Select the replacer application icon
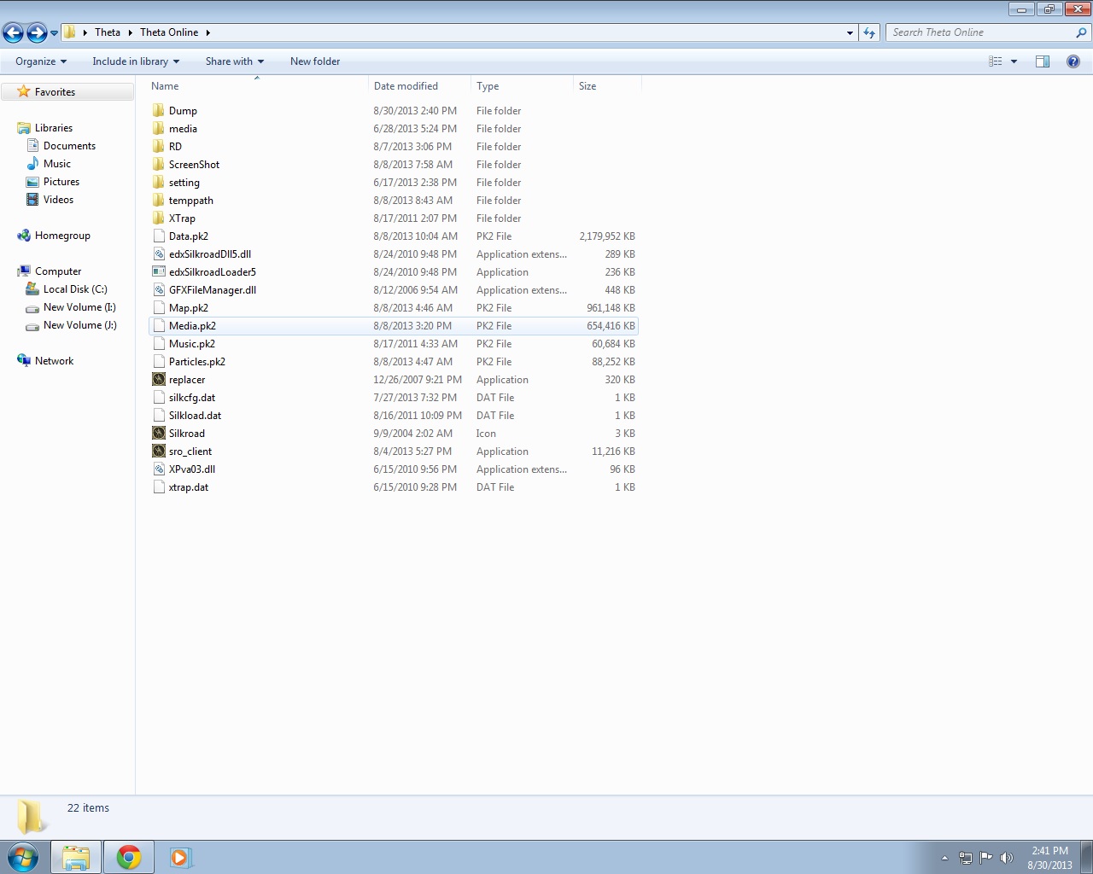 tap(159, 380)
